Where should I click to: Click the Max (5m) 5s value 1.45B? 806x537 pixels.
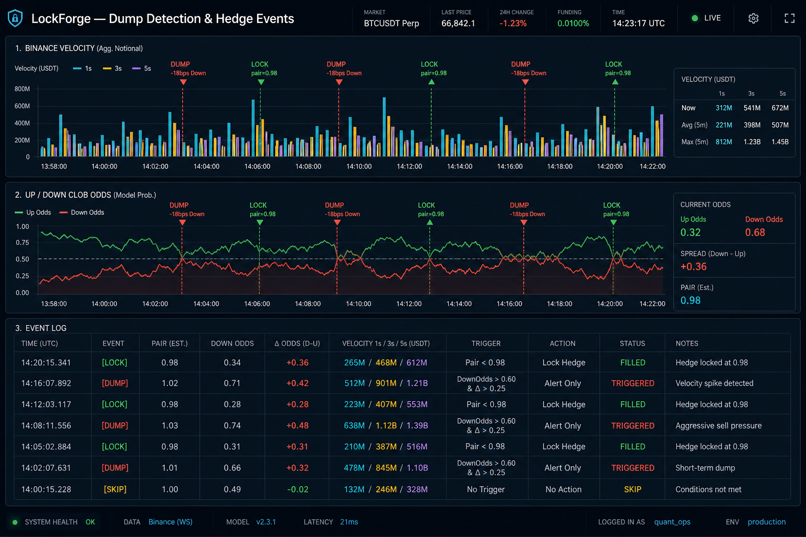click(780, 142)
